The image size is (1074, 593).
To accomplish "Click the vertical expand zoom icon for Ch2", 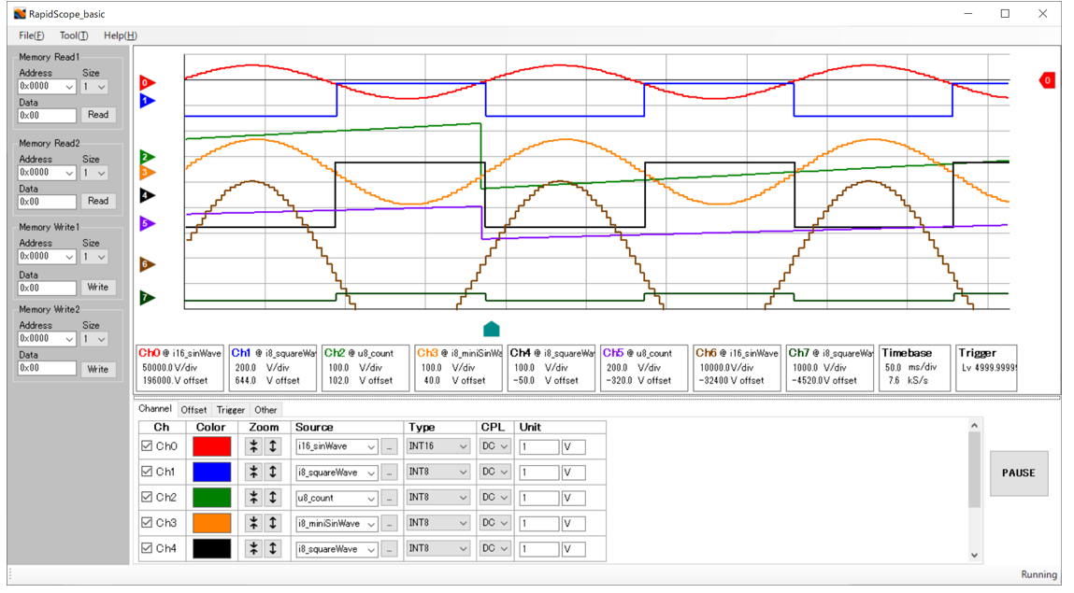I will coord(273,498).
